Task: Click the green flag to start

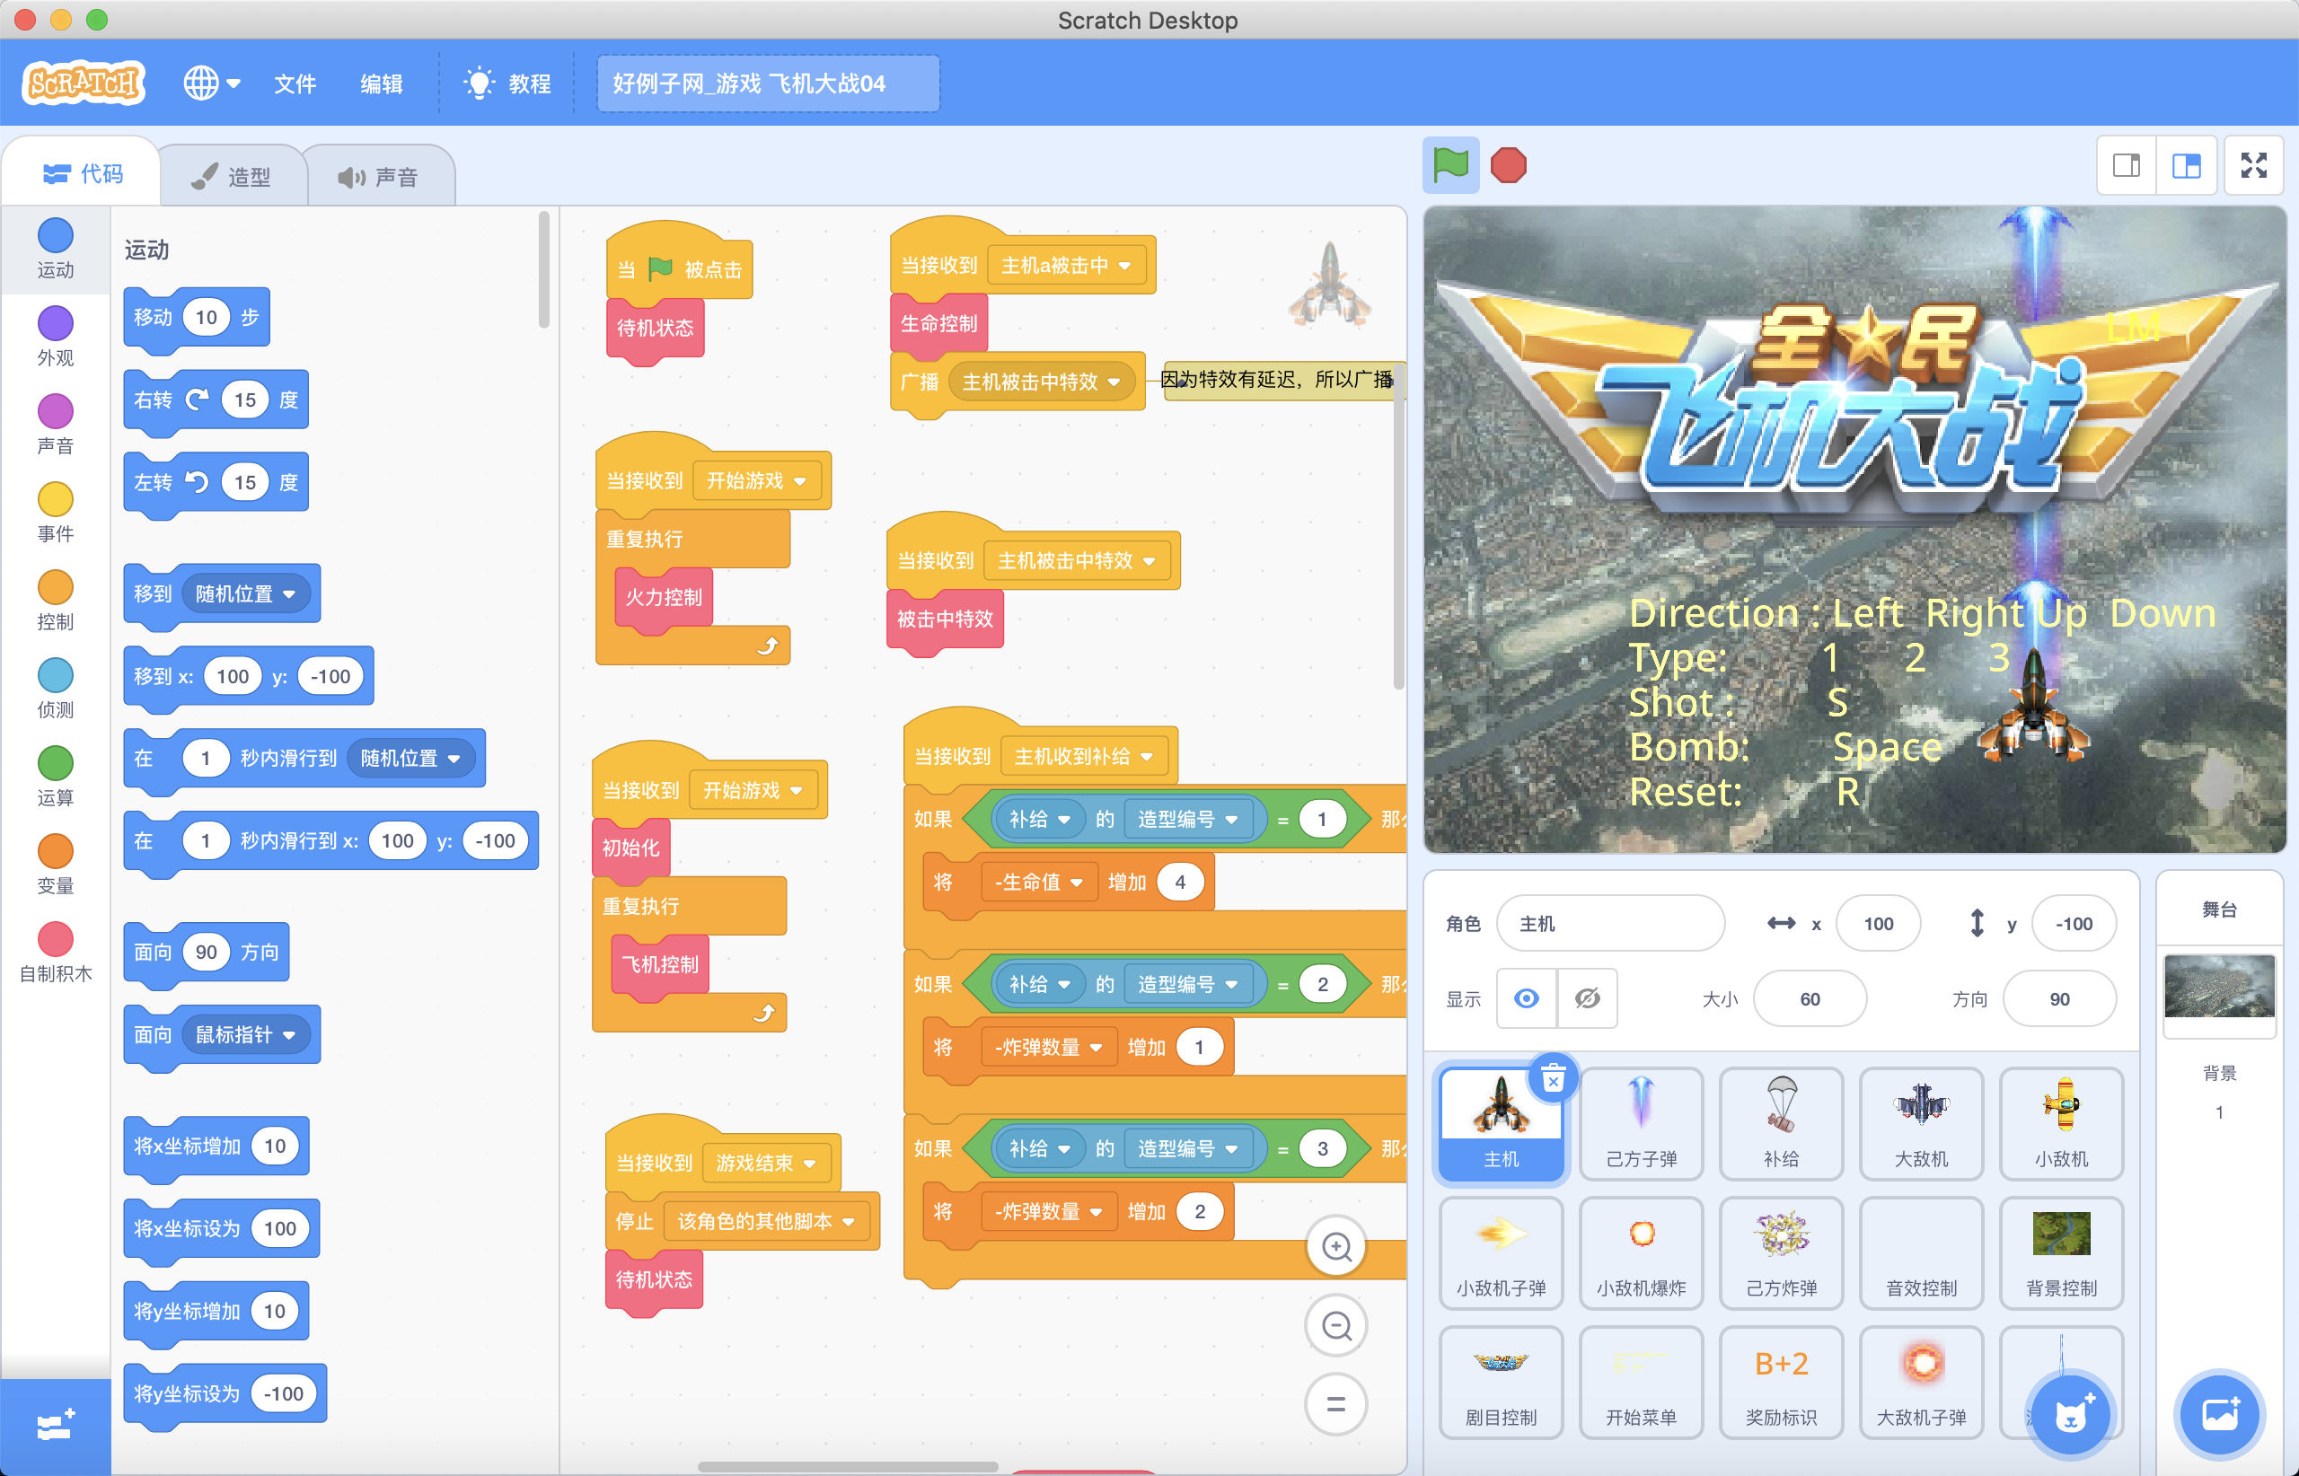Action: click(1449, 165)
